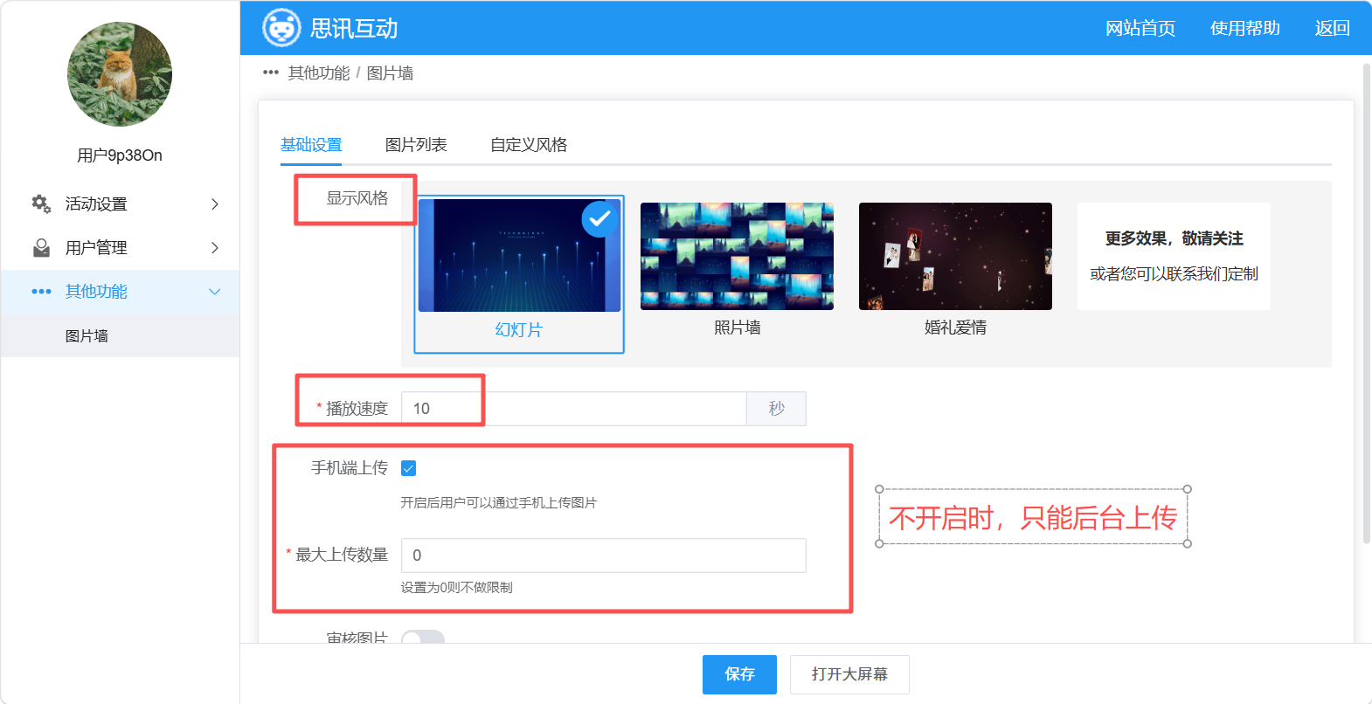Expand the 用户管理 menu chevron
This screenshot has height=704, width=1372.
(215, 248)
